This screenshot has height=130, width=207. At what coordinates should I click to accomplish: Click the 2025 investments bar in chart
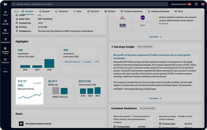(x=49, y=63)
